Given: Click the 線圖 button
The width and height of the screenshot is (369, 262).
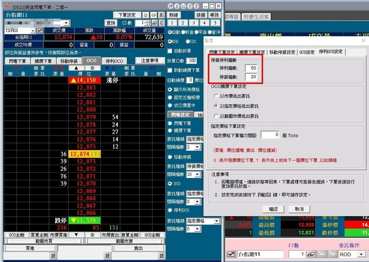Looking at the screenshot, I should point(201,15).
